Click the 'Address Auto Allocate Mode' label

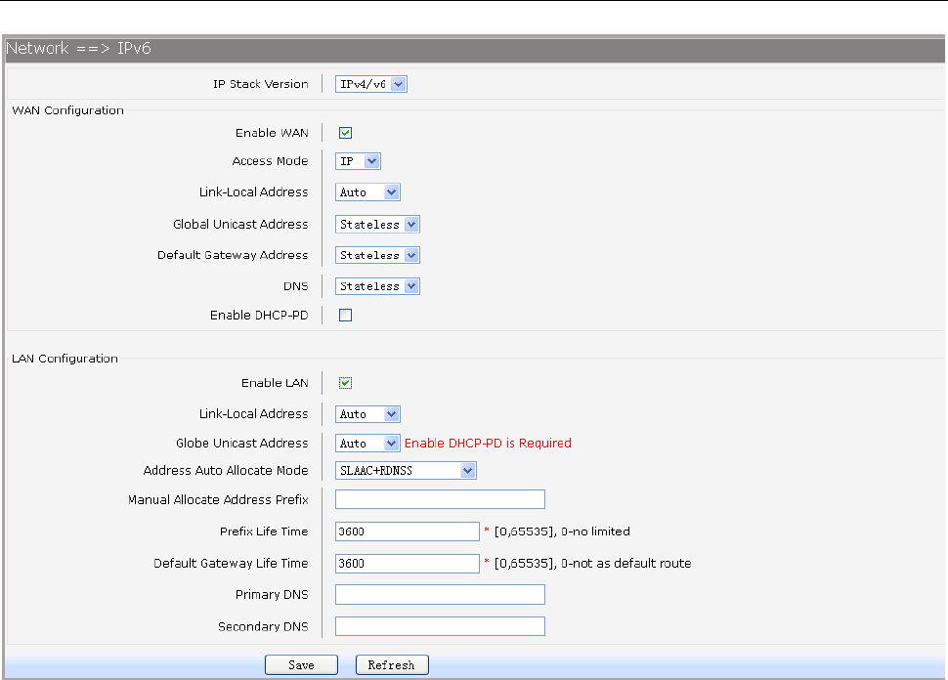coord(226,470)
